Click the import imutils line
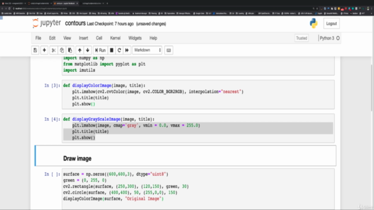Screen dimensions: 374x210 [79, 70]
